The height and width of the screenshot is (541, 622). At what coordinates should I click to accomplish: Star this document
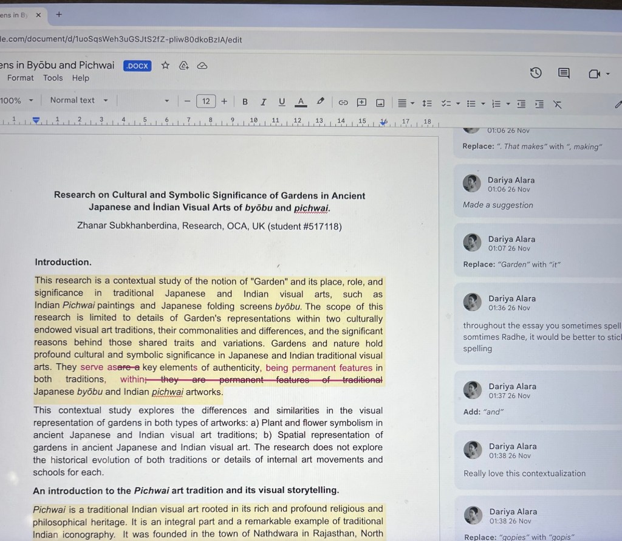(x=165, y=66)
